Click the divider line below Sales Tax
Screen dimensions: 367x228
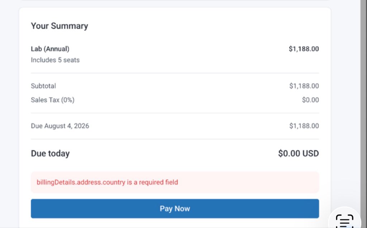[175, 113]
